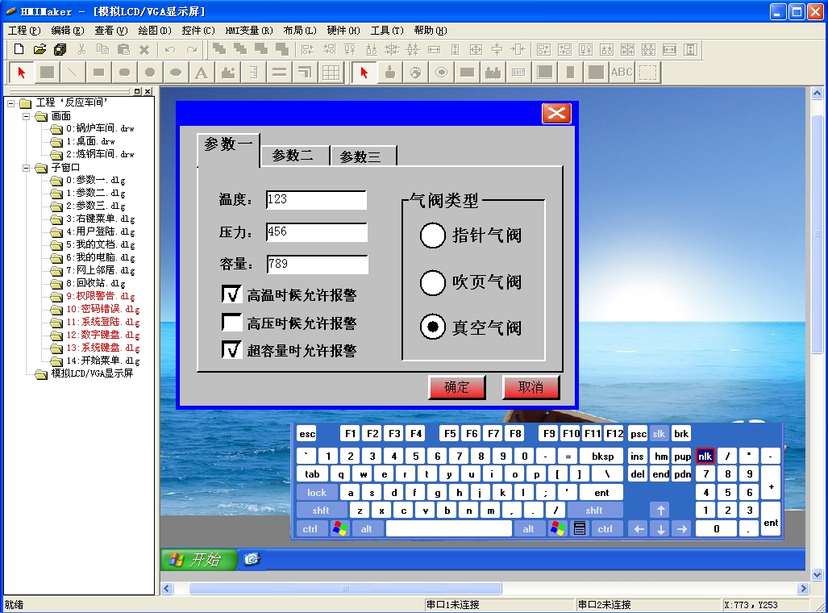This screenshot has height=613, width=828.
Task: Click the 开始 start button
Action: pos(199,560)
